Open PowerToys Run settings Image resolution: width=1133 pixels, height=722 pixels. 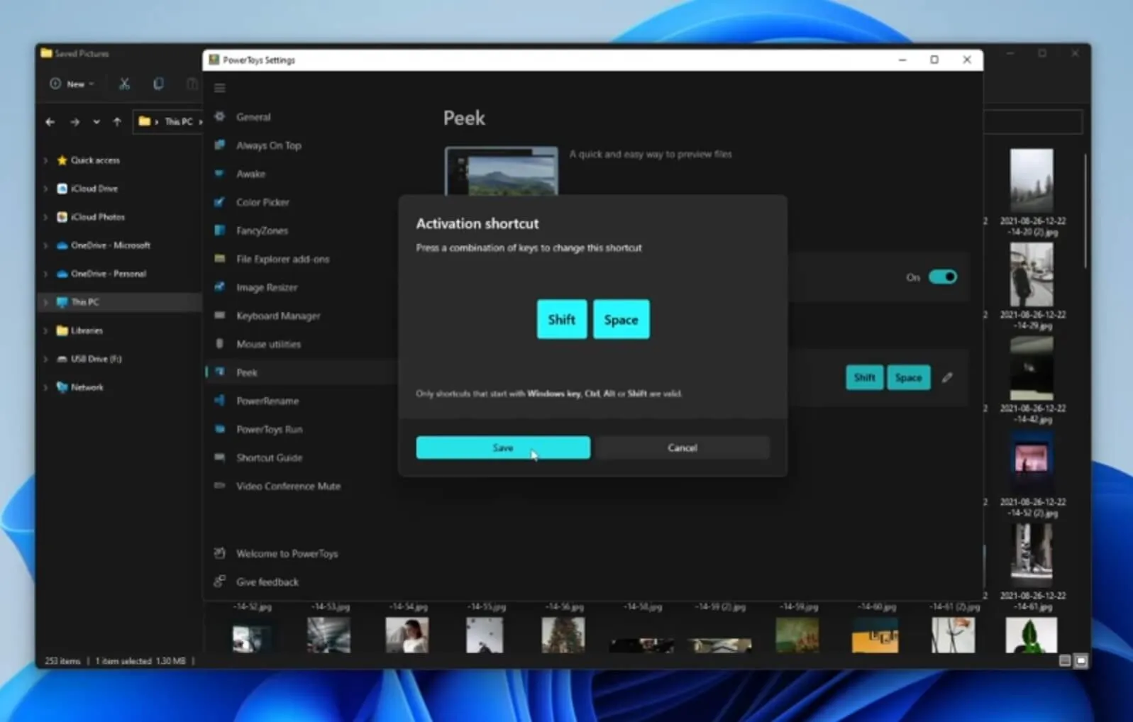pos(269,429)
